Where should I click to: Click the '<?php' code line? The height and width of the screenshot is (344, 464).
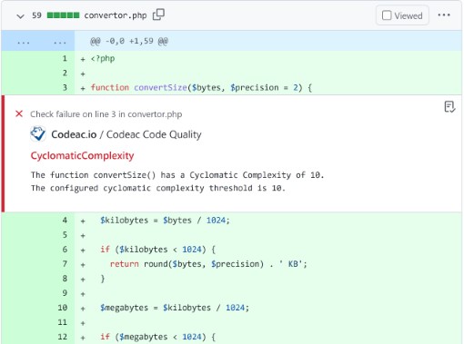tap(103, 58)
